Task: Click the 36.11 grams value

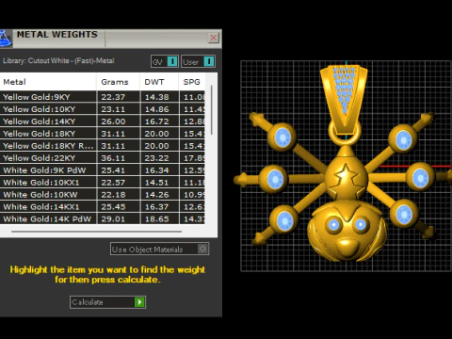Action: [x=113, y=158]
